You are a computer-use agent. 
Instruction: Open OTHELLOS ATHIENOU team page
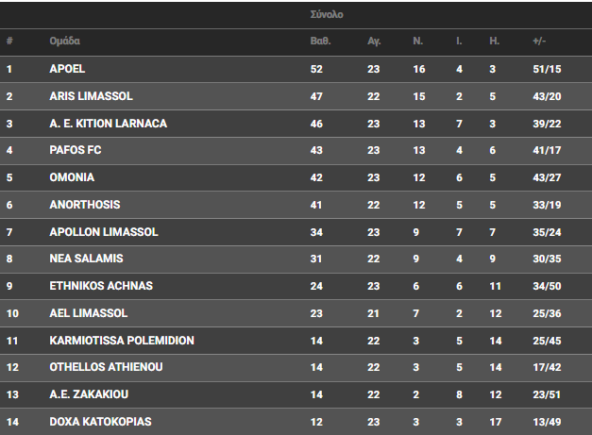pyautogui.click(x=106, y=367)
